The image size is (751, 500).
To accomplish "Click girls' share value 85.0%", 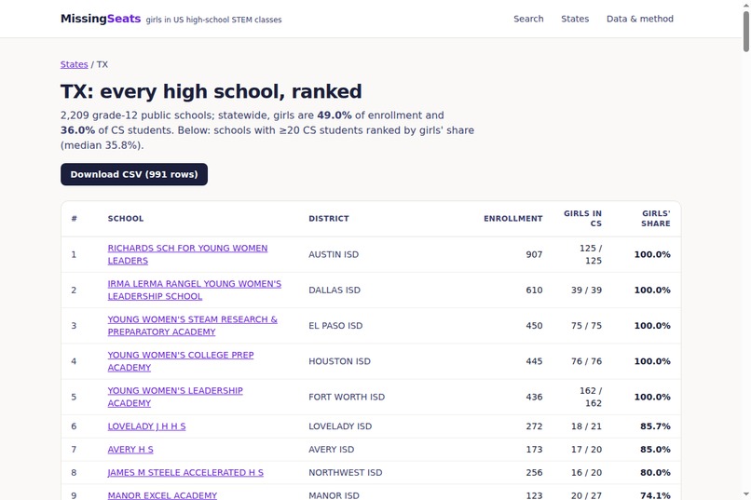I will pyautogui.click(x=655, y=450).
